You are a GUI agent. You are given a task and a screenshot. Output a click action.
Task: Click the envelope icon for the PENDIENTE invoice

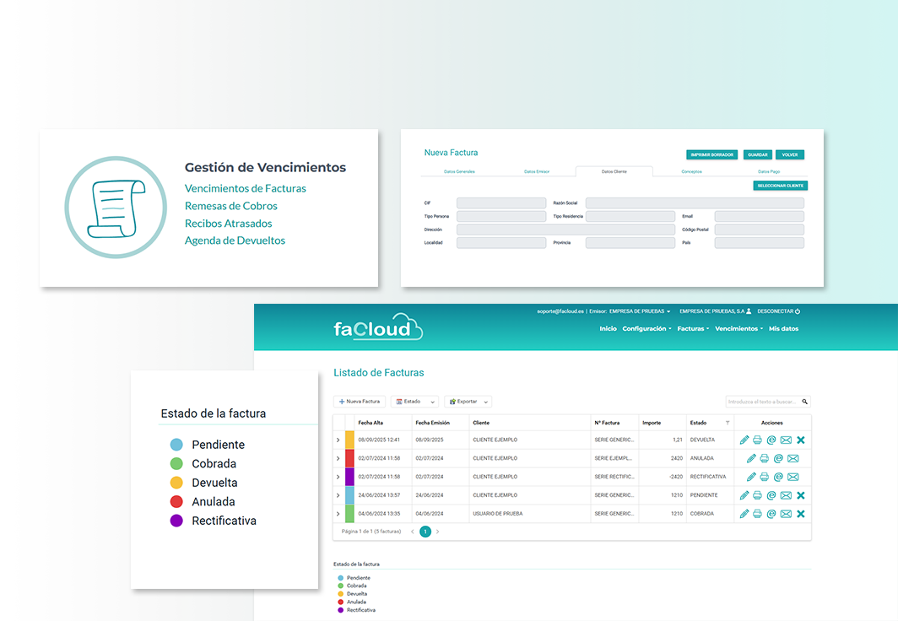(x=786, y=495)
